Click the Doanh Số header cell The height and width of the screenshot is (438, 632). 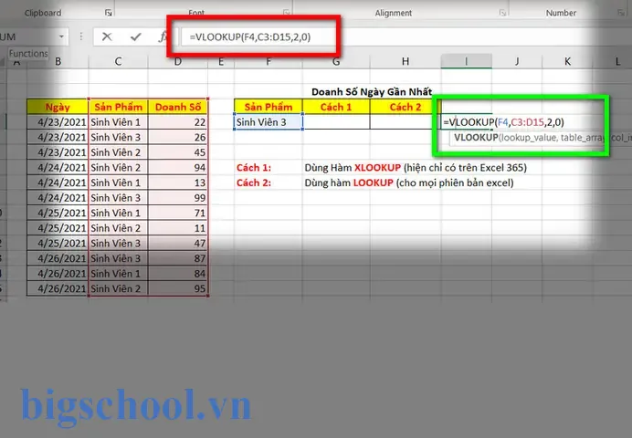178,107
